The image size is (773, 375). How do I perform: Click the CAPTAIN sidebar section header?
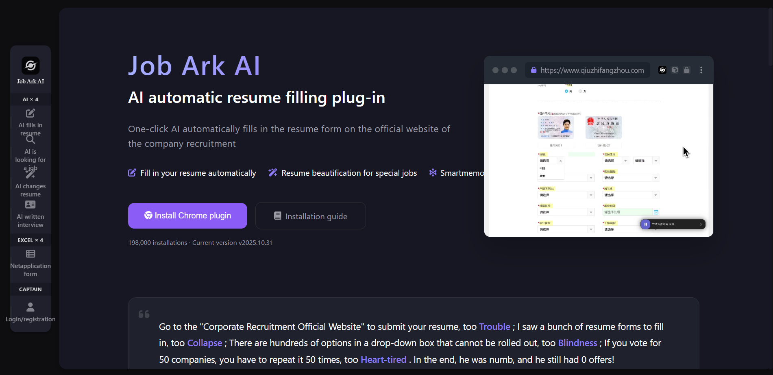click(30, 289)
